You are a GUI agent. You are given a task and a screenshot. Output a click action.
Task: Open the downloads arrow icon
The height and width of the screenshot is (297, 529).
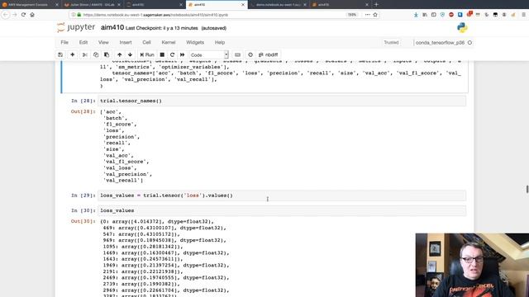click(x=416, y=15)
